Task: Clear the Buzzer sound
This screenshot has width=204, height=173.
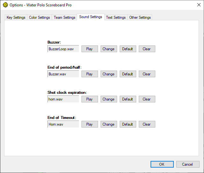Action: [x=147, y=49]
